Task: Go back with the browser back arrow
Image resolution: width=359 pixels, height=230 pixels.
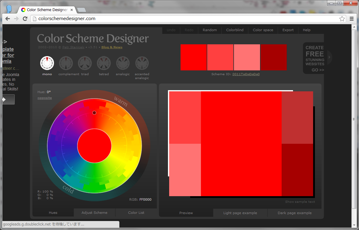Action: [x=7, y=19]
